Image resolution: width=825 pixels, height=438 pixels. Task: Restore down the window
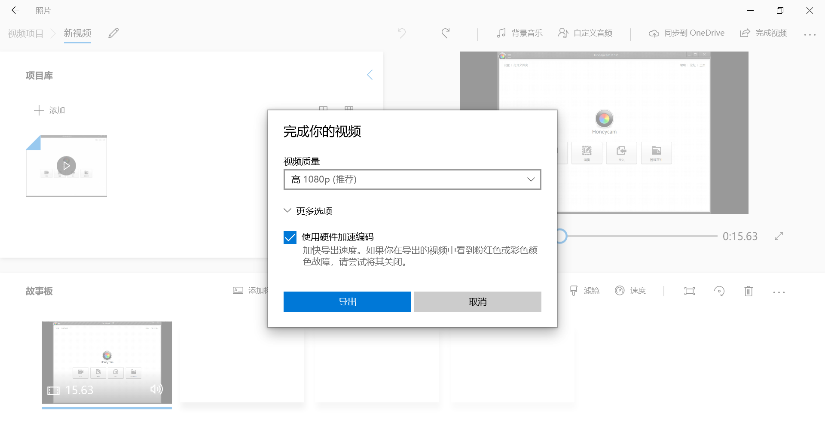coord(780,10)
